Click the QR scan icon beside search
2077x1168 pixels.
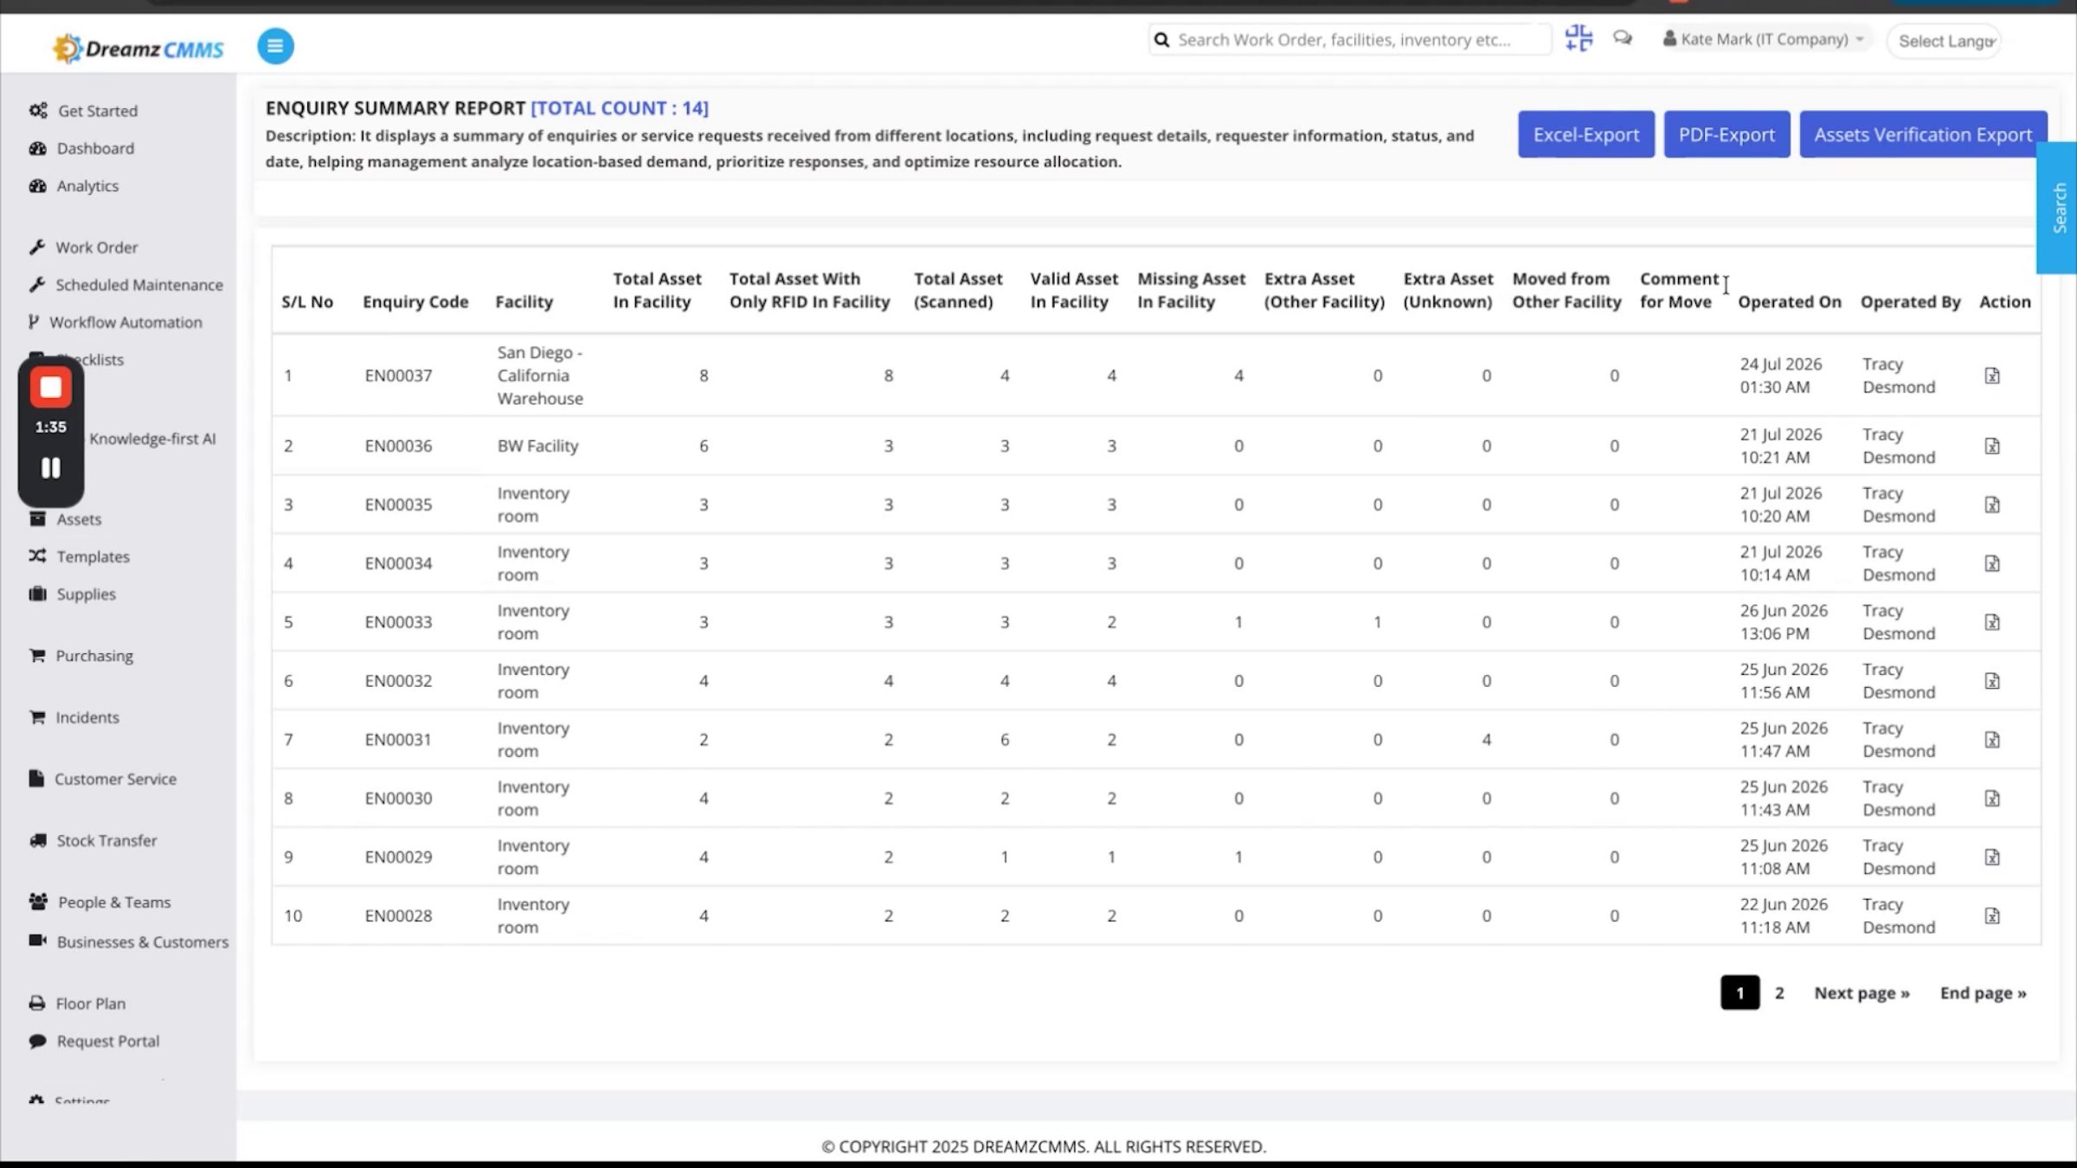point(1579,38)
